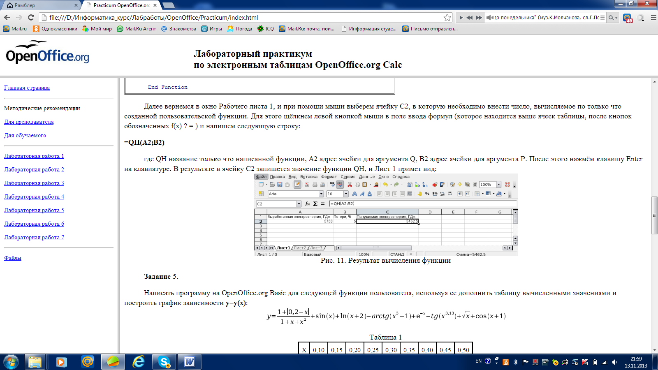Open the Файлы link in sidebar
The height and width of the screenshot is (370, 658).
click(x=13, y=258)
